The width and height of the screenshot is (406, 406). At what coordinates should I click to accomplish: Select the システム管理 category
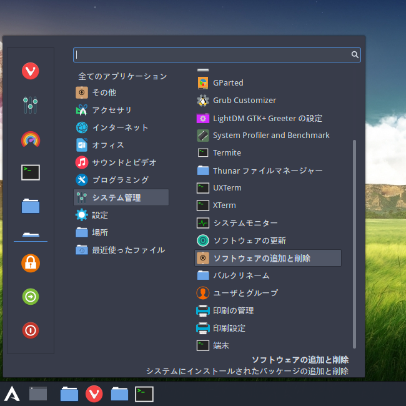121,197
